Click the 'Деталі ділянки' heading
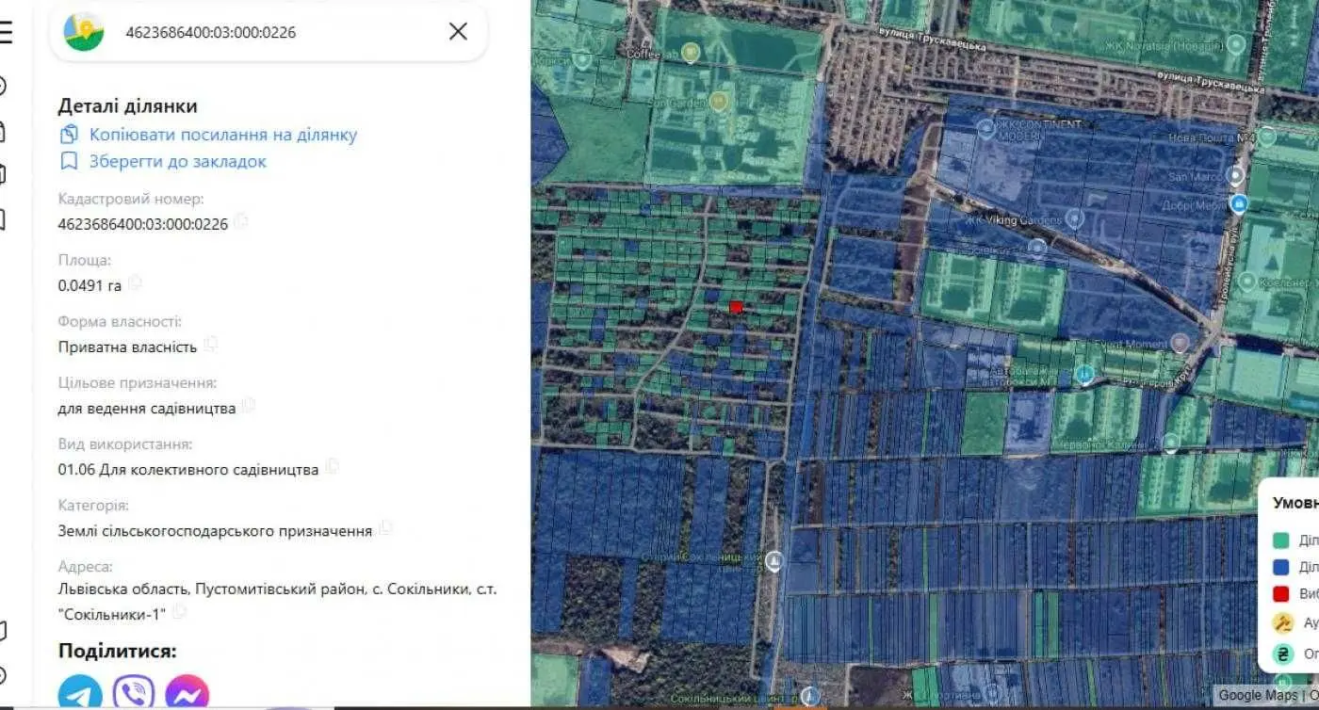Screen dimensions: 1319x710 (x=128, y=106)
